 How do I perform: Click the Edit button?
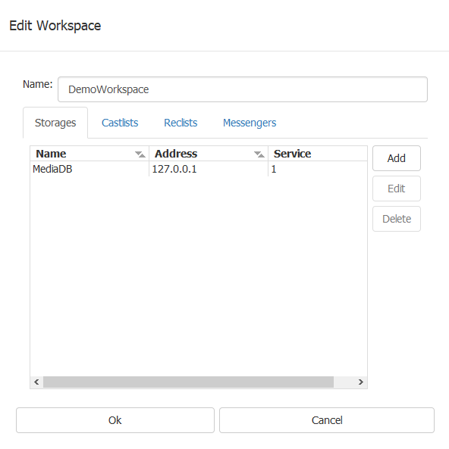click(397, 189)
